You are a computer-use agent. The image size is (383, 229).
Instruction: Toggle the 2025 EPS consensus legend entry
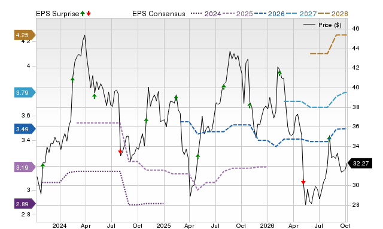tap(238, 14)
